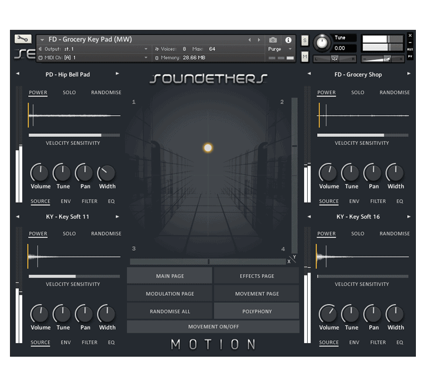This screenshot has height=383, width=427.
Task: Open SOURCE tab of Key Soft 11
Action: click(x=40, y=342)
